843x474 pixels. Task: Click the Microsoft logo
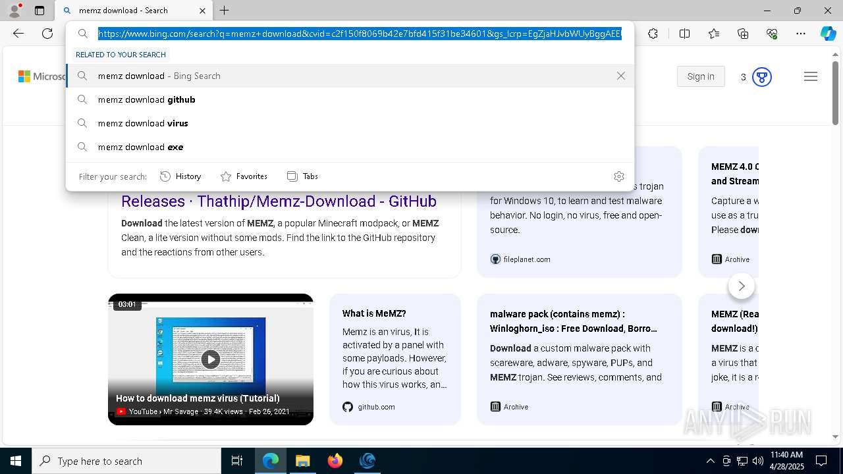pyautogui.click(x=41, y=76)
